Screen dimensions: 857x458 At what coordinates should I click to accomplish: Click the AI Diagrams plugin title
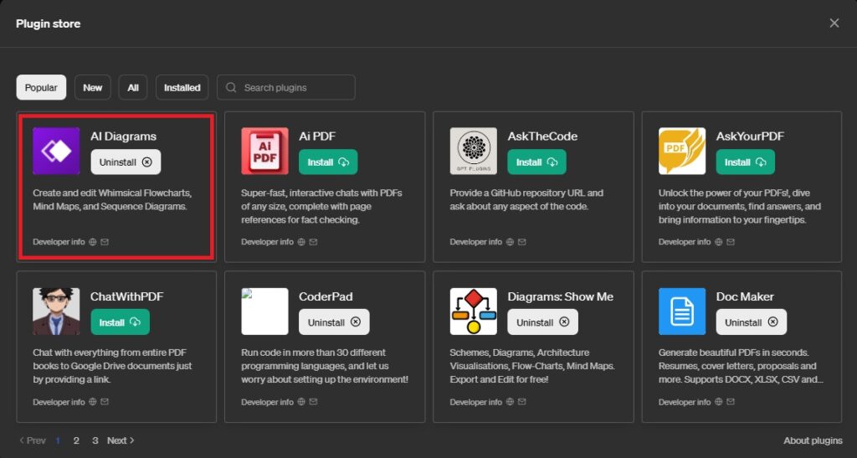(124, 136)
